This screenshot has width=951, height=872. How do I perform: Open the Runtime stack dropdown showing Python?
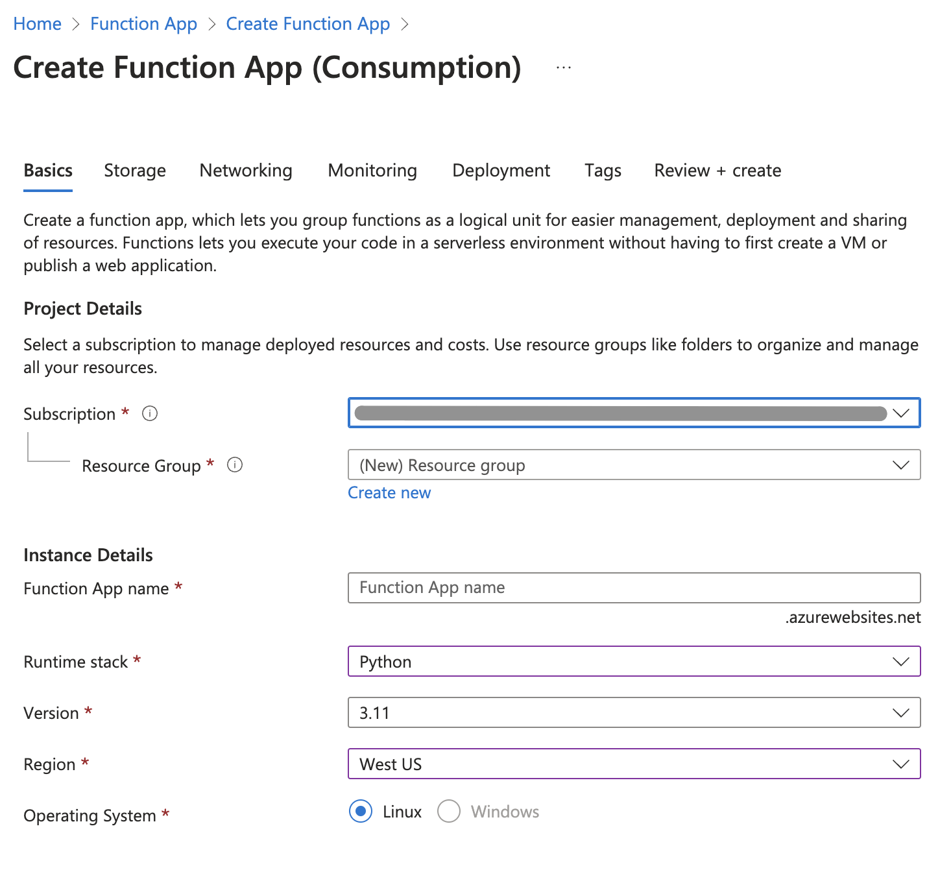tap(634, 661)
